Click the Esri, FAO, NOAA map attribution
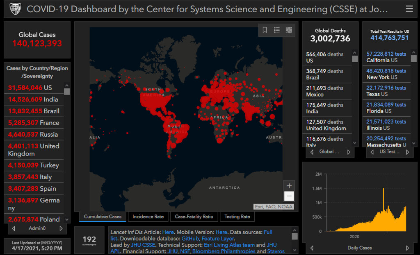420x255 pixels. 274,207
